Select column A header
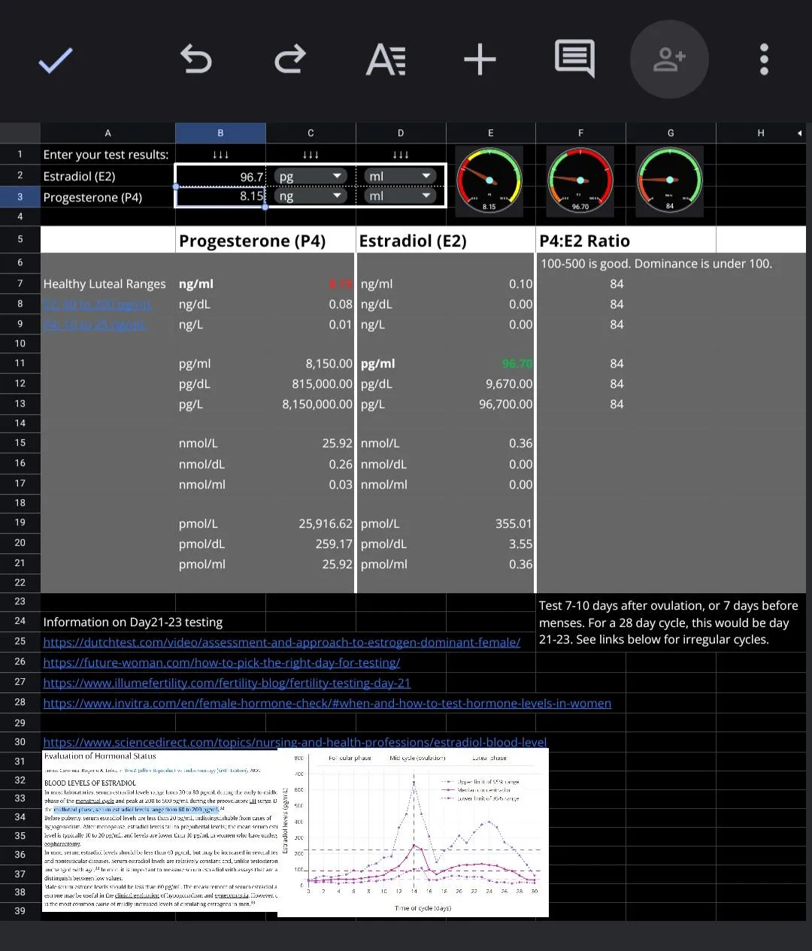Viewport: 812px width, 951px height. pos(108,133)
